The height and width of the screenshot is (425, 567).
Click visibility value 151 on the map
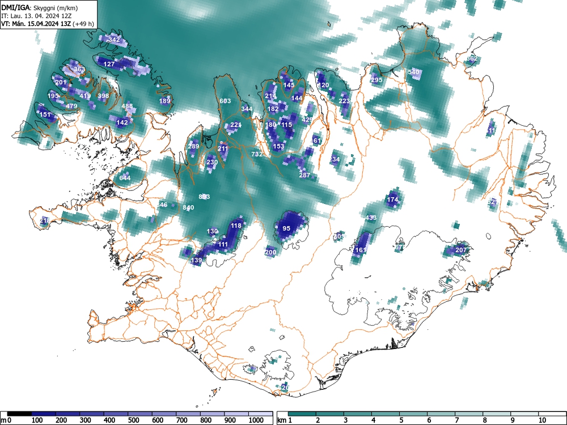point(45,114)
